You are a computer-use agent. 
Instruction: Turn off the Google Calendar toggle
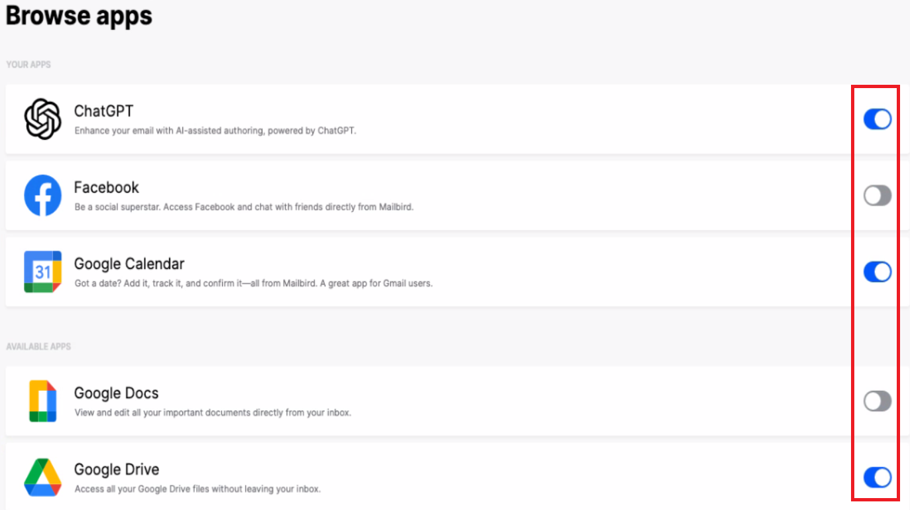click(x=877, y=272)
